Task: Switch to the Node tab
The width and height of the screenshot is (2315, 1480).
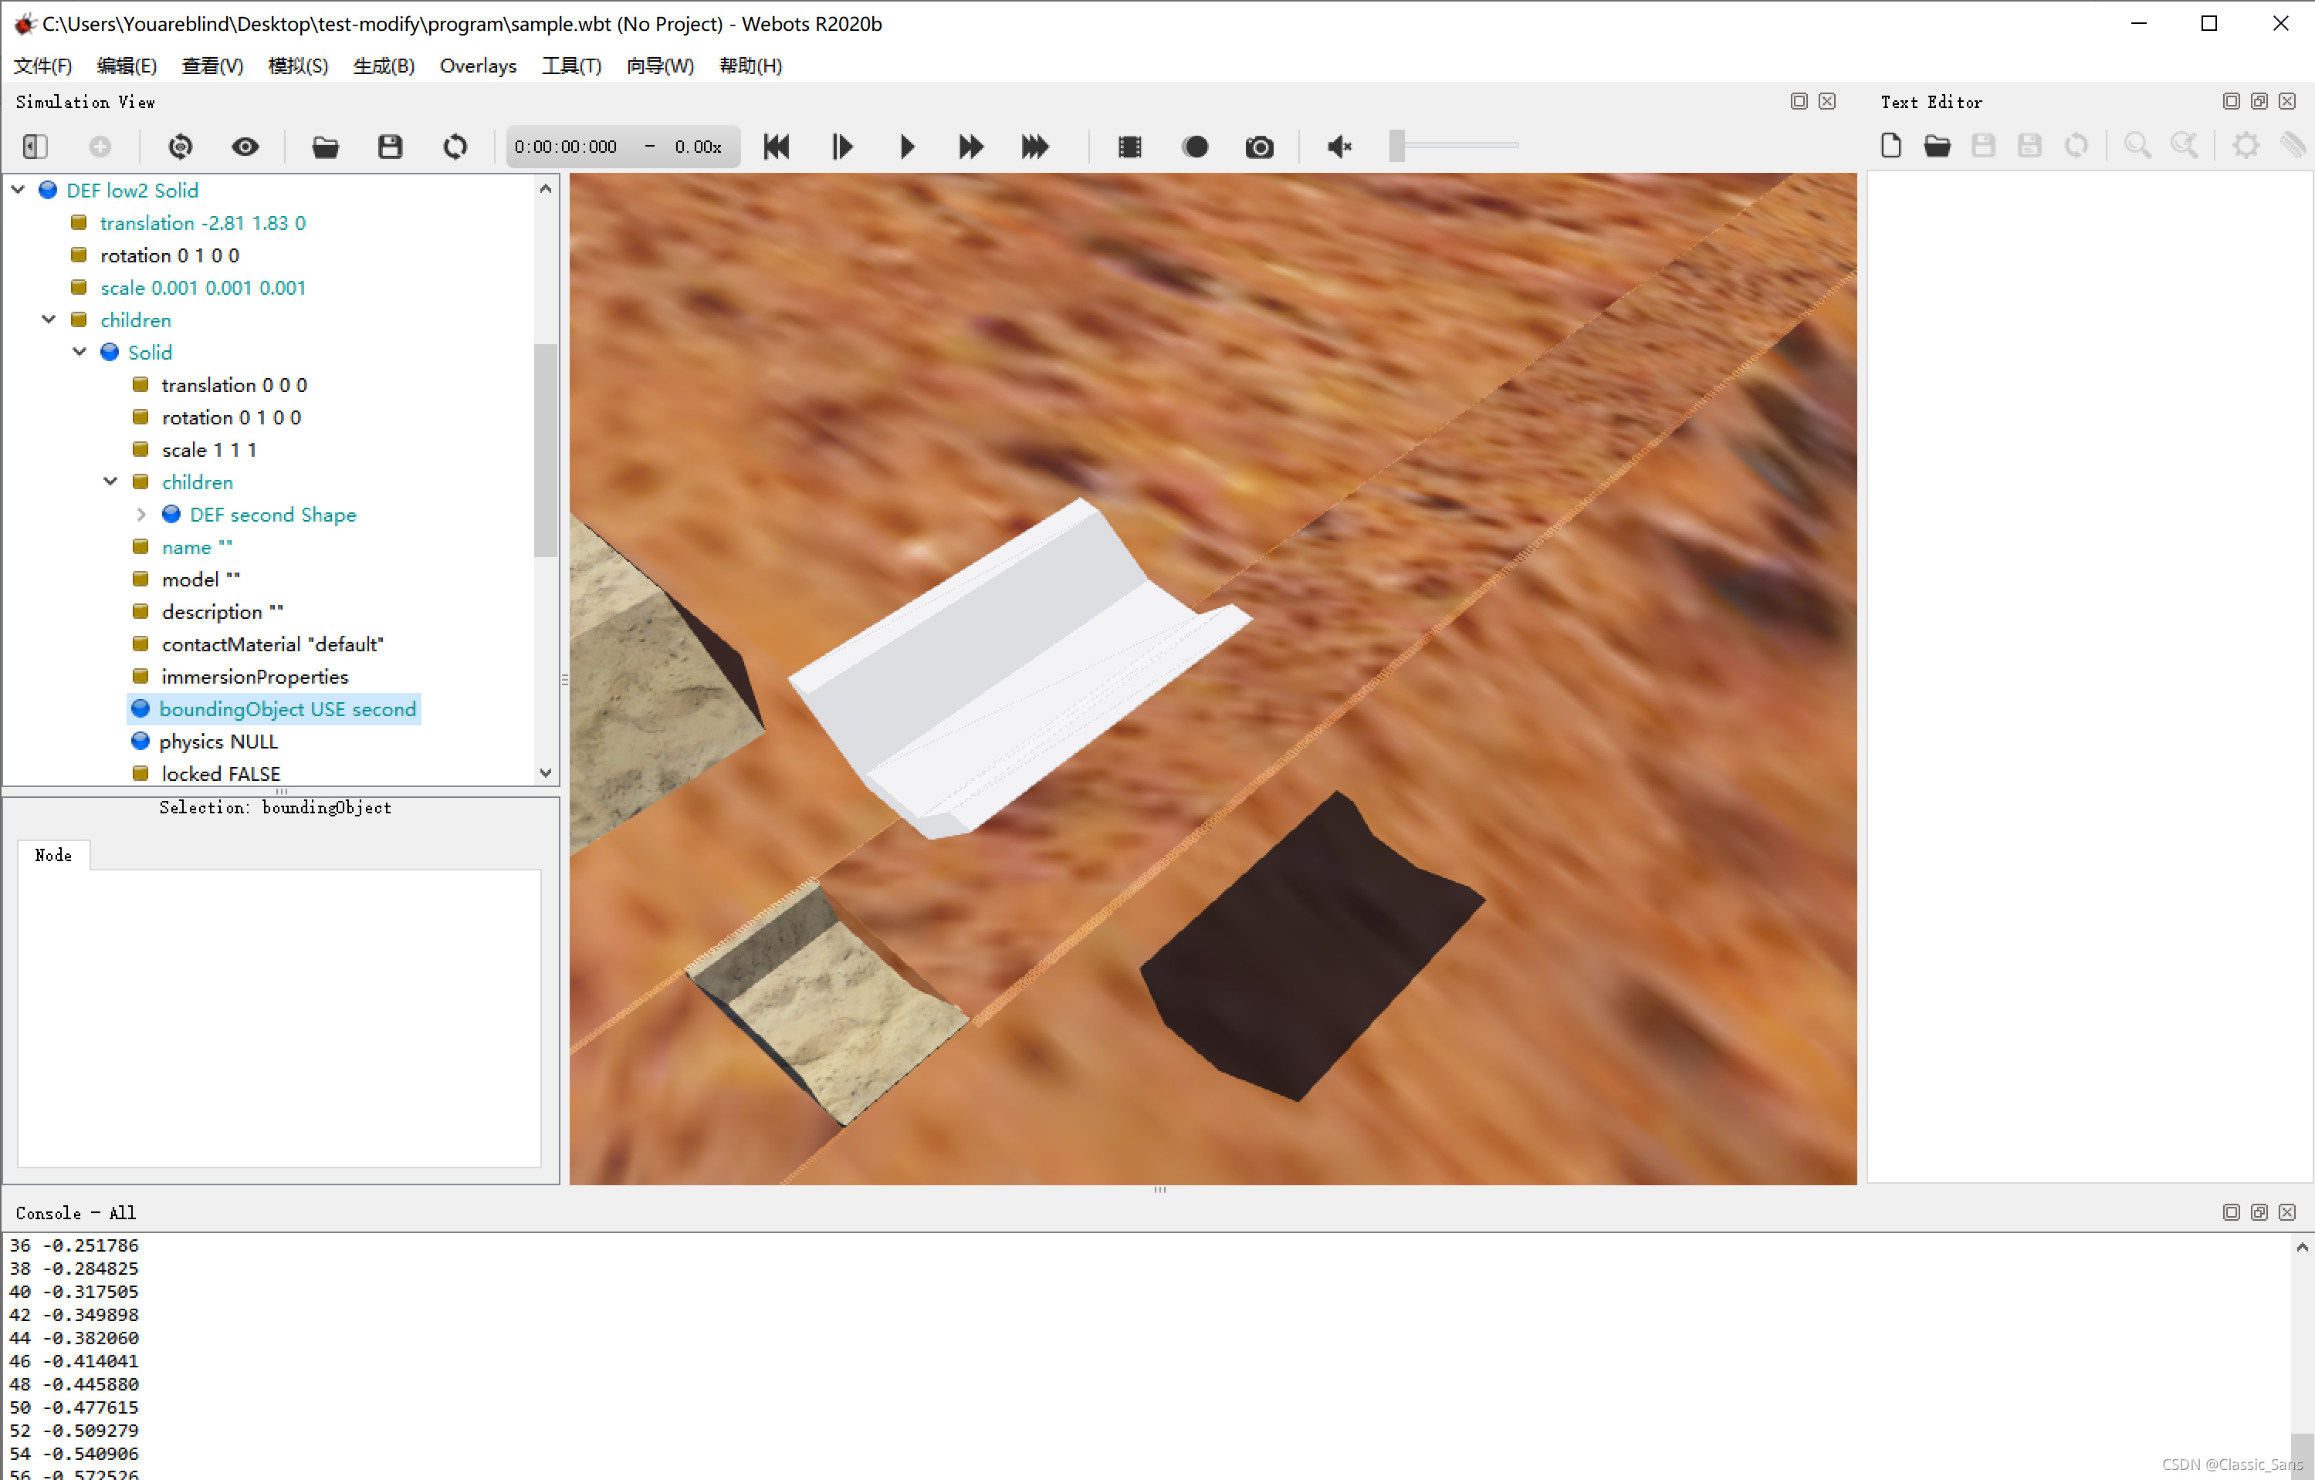Action: 52,854
